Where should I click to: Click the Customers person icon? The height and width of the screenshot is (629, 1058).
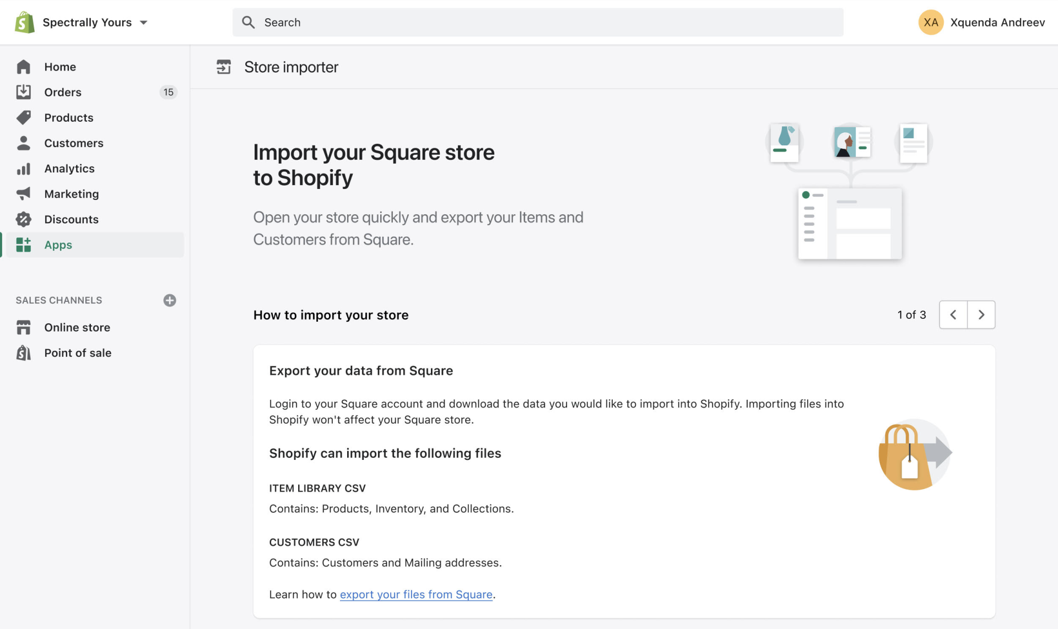tap(24, 143)
